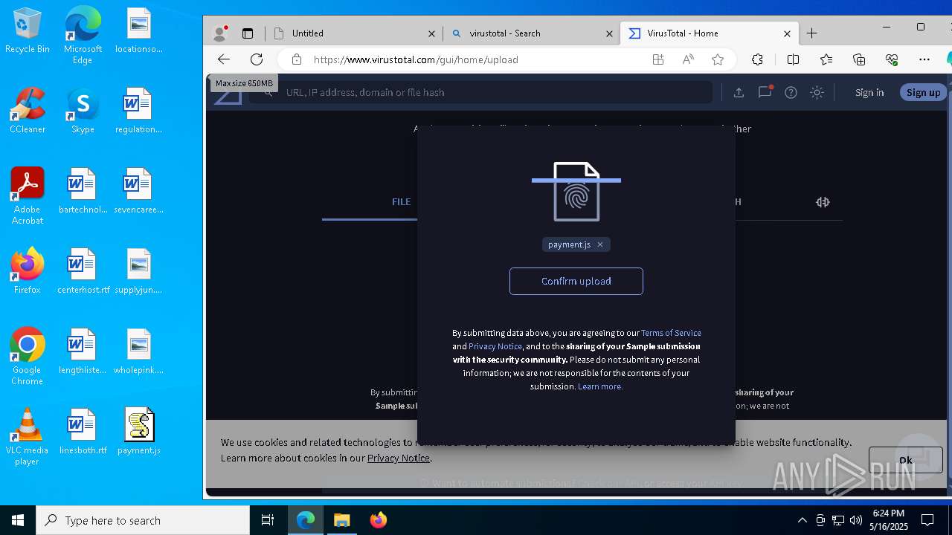This screenshot has width=952, height=535.
Task: Click the Sign in link
Action: click(869, 92)
